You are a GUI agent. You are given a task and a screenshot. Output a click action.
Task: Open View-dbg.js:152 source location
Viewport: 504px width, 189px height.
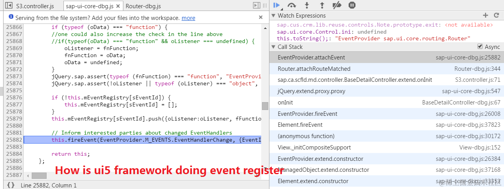pyautogui.click(x=480, y=148)
